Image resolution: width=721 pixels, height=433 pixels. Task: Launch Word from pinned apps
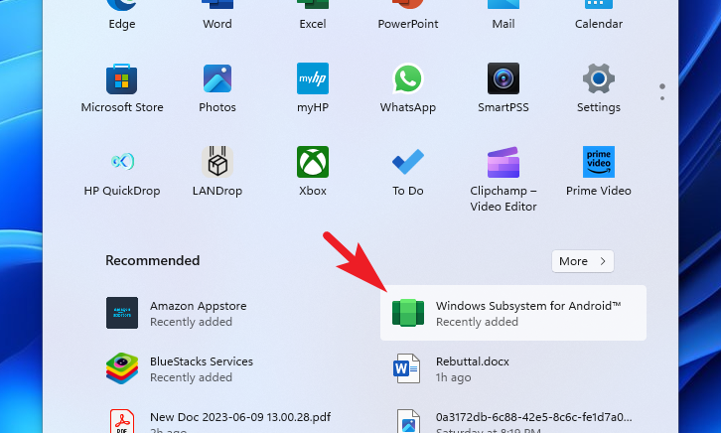pos(217,15)
